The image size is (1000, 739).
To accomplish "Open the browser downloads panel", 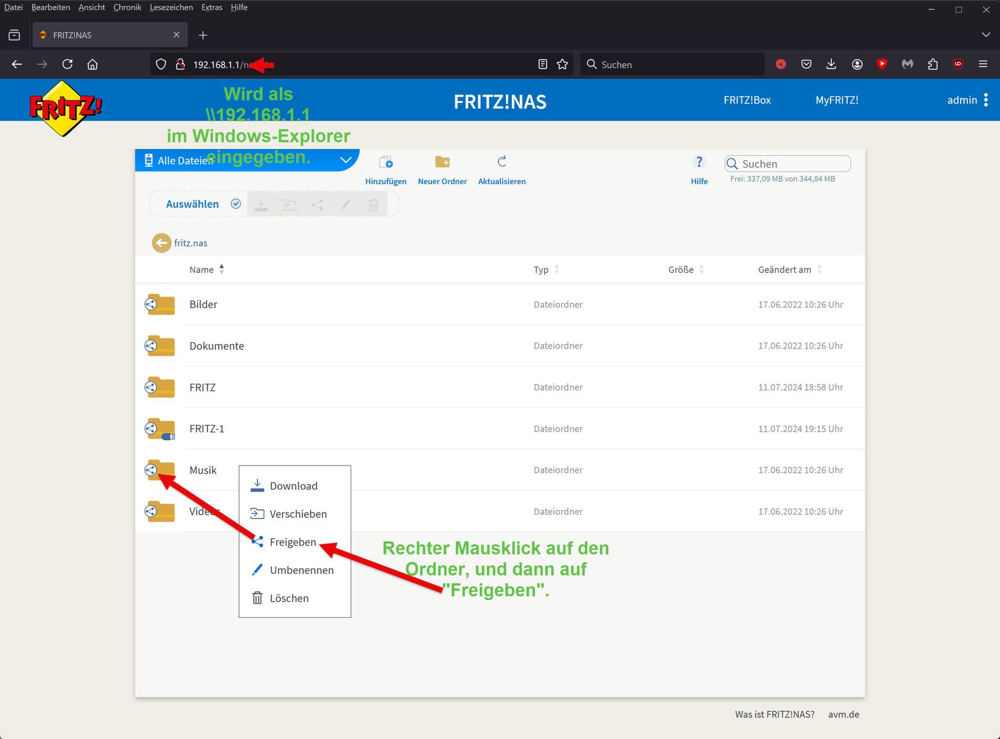I will [x=831, y=64].
